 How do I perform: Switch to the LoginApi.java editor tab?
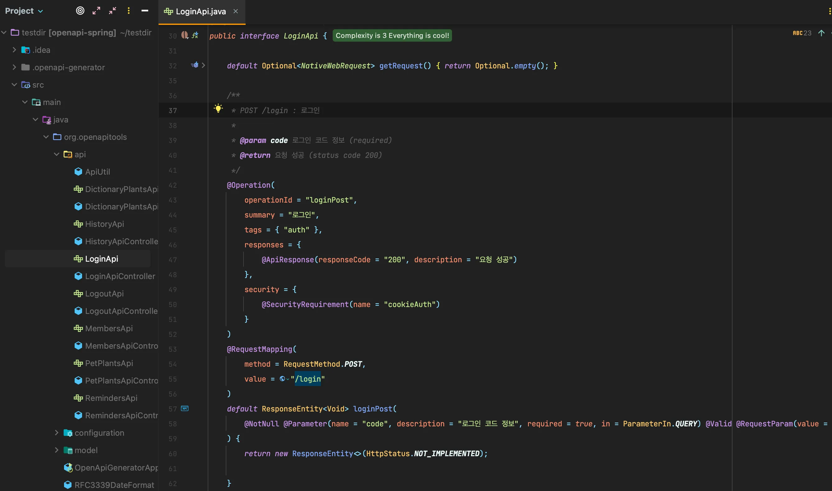coord(201,11)
